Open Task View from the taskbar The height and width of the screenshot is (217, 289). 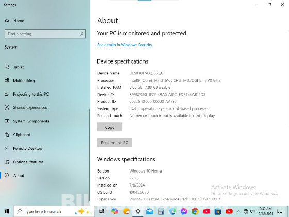point(102,211)
